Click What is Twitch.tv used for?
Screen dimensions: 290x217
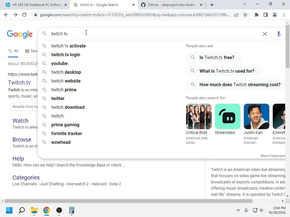[224, 71]
